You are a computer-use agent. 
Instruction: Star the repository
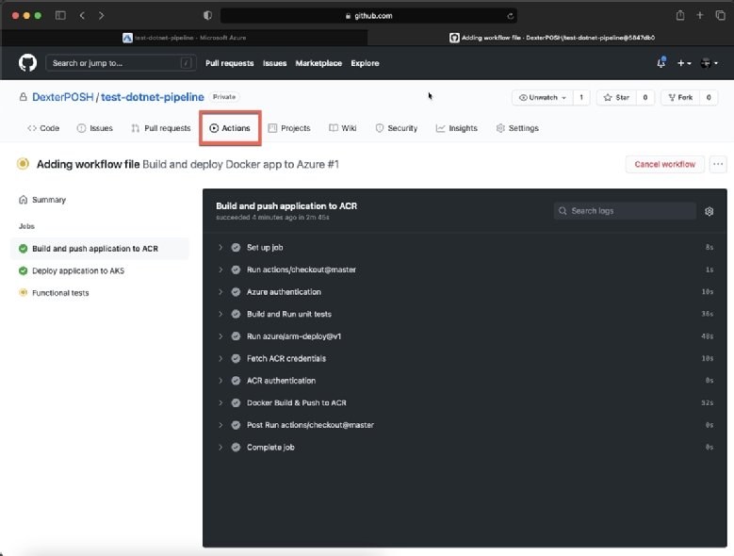[616, 97]
